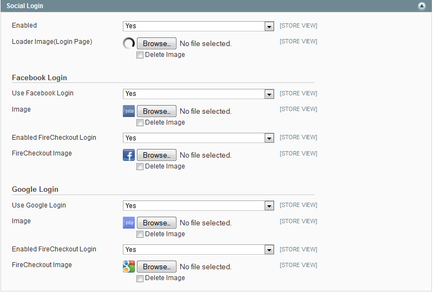Screen dimensions: 433x292
Task: Click the Facebook FireCheckout icon
Action: pos(129,155)
